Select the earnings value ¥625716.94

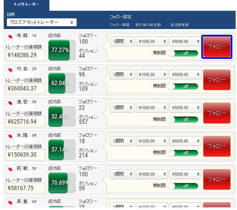(25, 122)
